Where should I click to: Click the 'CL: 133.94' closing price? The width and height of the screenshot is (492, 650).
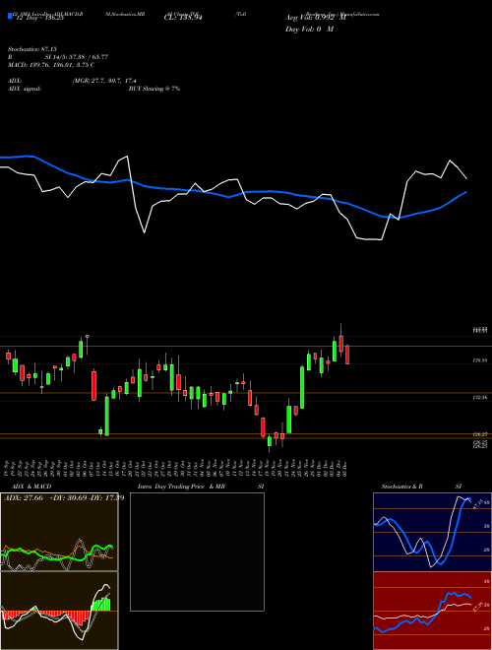click(183, 18)
